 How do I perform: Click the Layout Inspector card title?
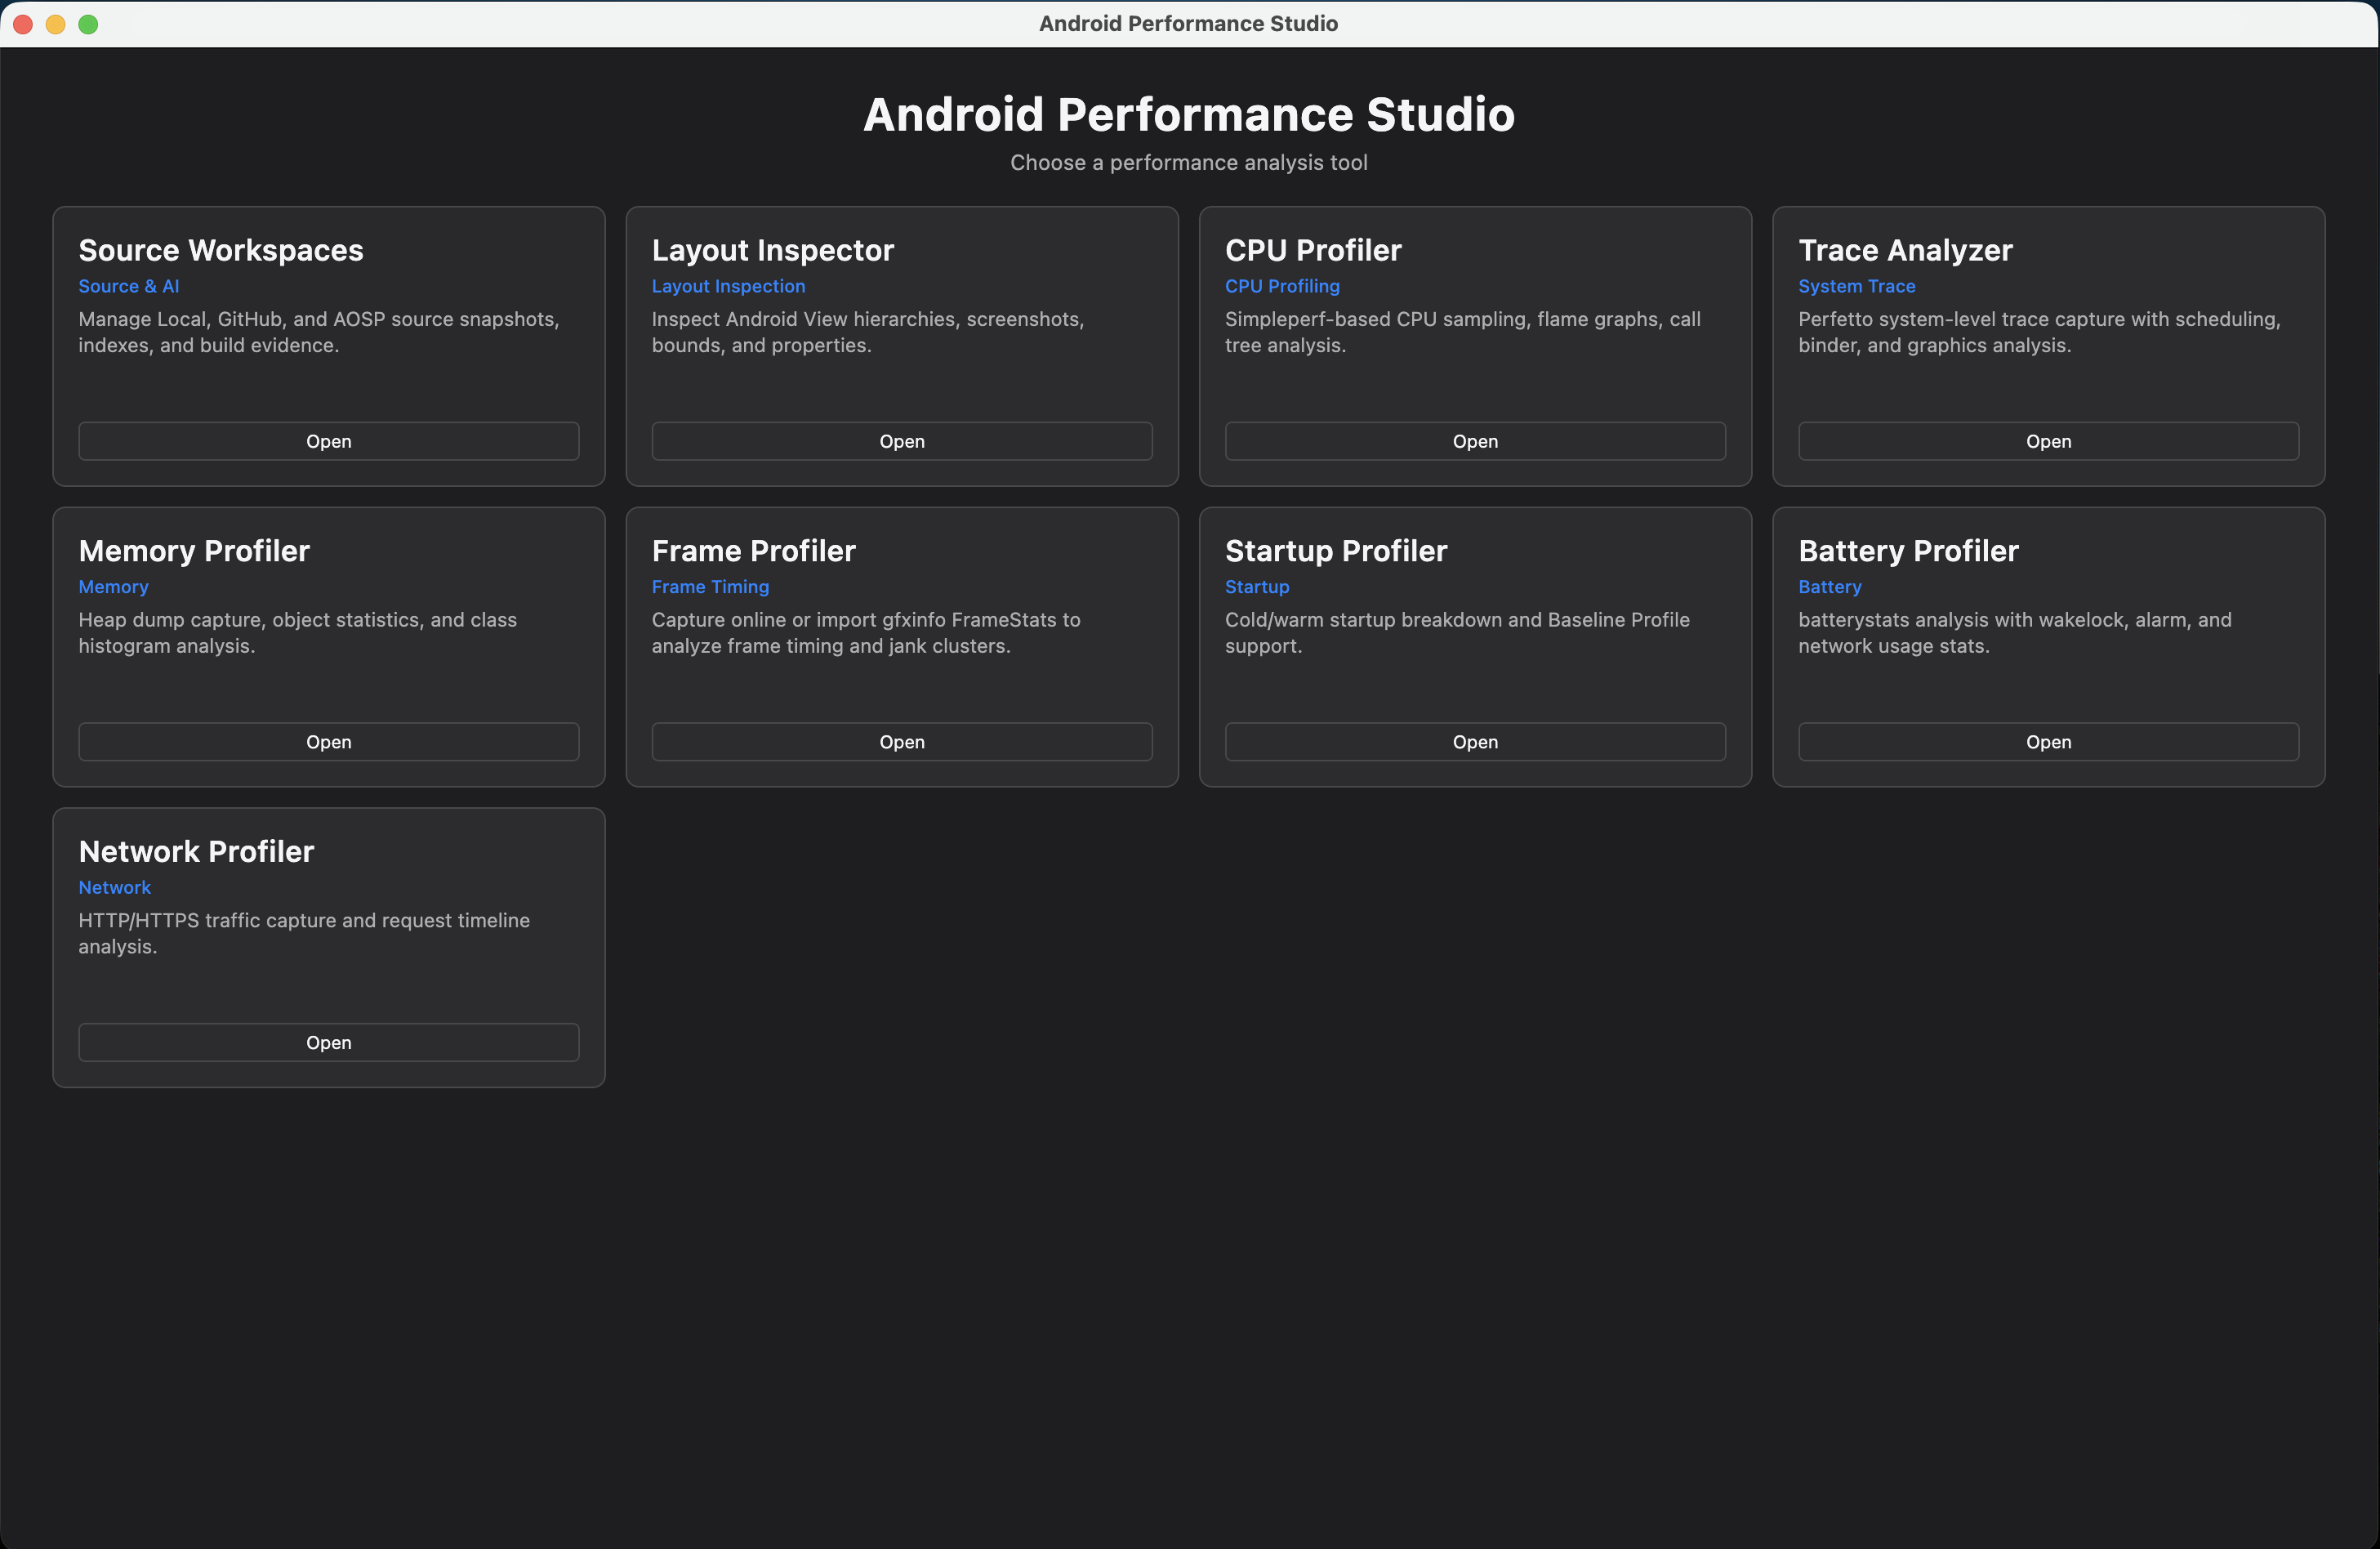[773, 250]
